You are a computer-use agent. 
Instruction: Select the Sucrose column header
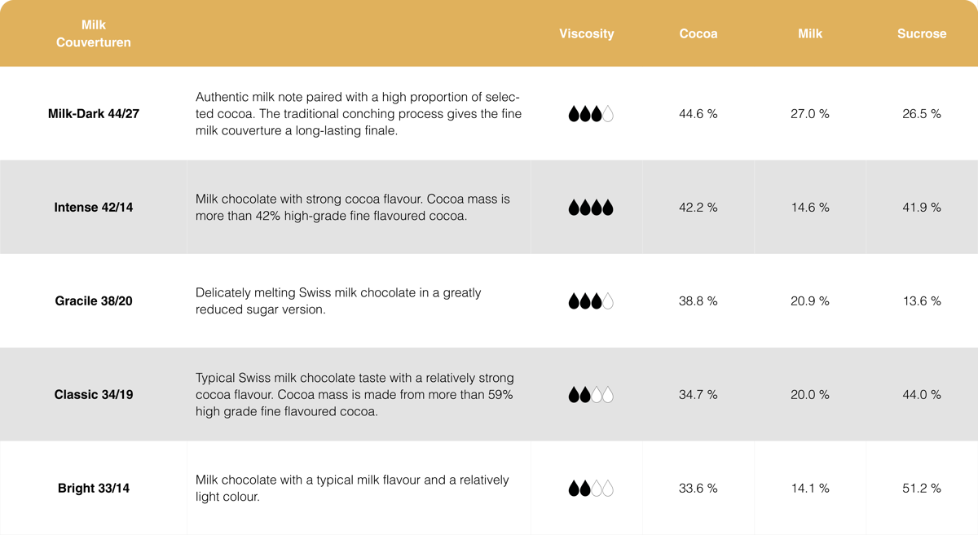(922, 33)
